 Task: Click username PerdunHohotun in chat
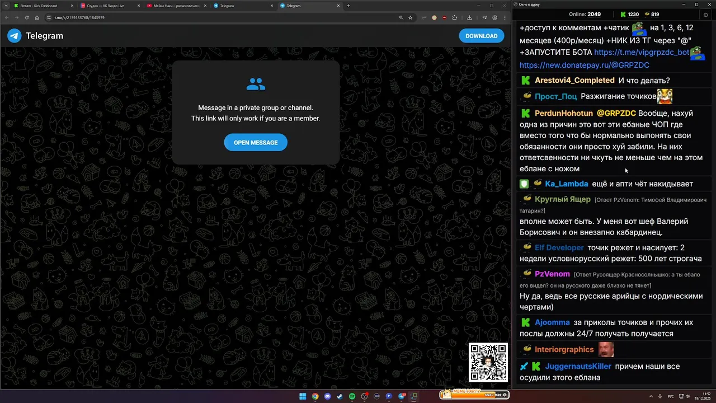point(564,113)
